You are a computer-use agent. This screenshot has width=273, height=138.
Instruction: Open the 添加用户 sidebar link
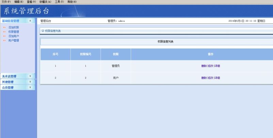click(x=14, y=36)
